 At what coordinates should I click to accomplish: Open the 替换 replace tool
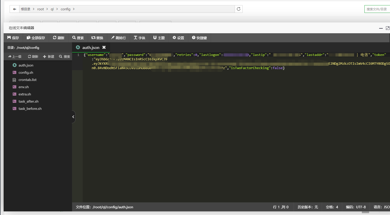(97, 38)
